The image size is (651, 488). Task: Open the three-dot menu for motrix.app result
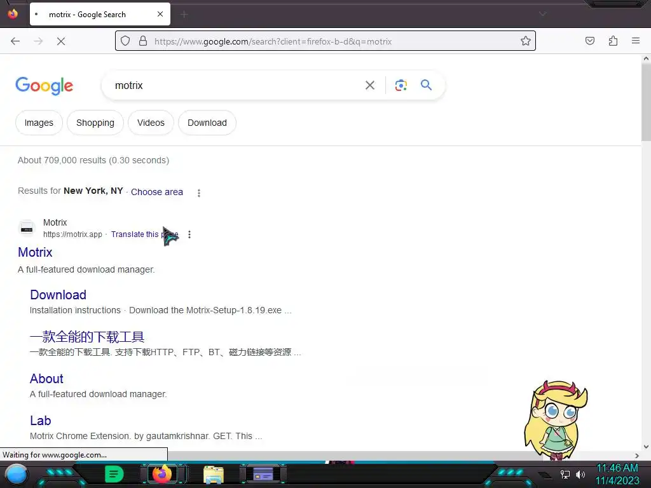(189, 234)
